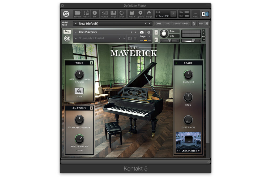Open the Anatomy panel arrow page
This screenshot has height=178, width=272.
click(91, 108)
